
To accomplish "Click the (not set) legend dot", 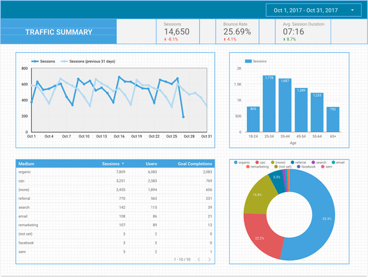I will 276,167.
